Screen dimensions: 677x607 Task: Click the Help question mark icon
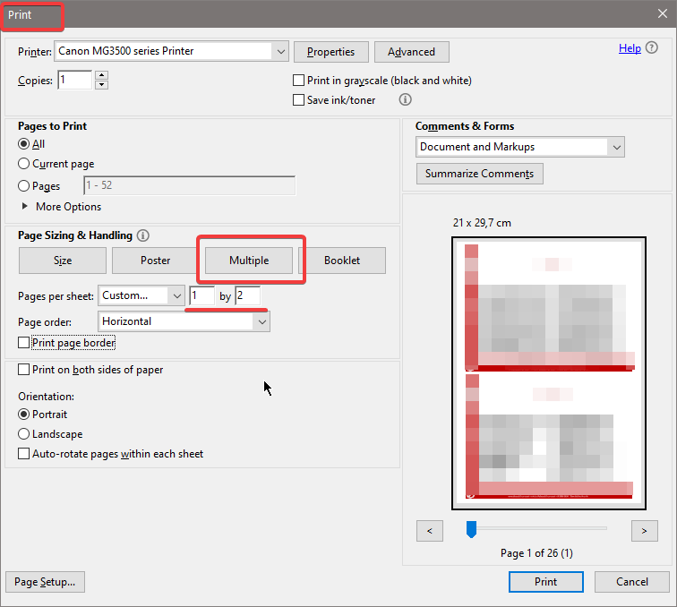(x=652, y=47)
